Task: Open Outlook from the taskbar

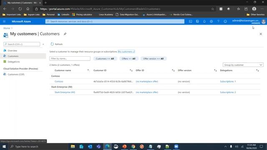Action: click(x=90, y=146)
